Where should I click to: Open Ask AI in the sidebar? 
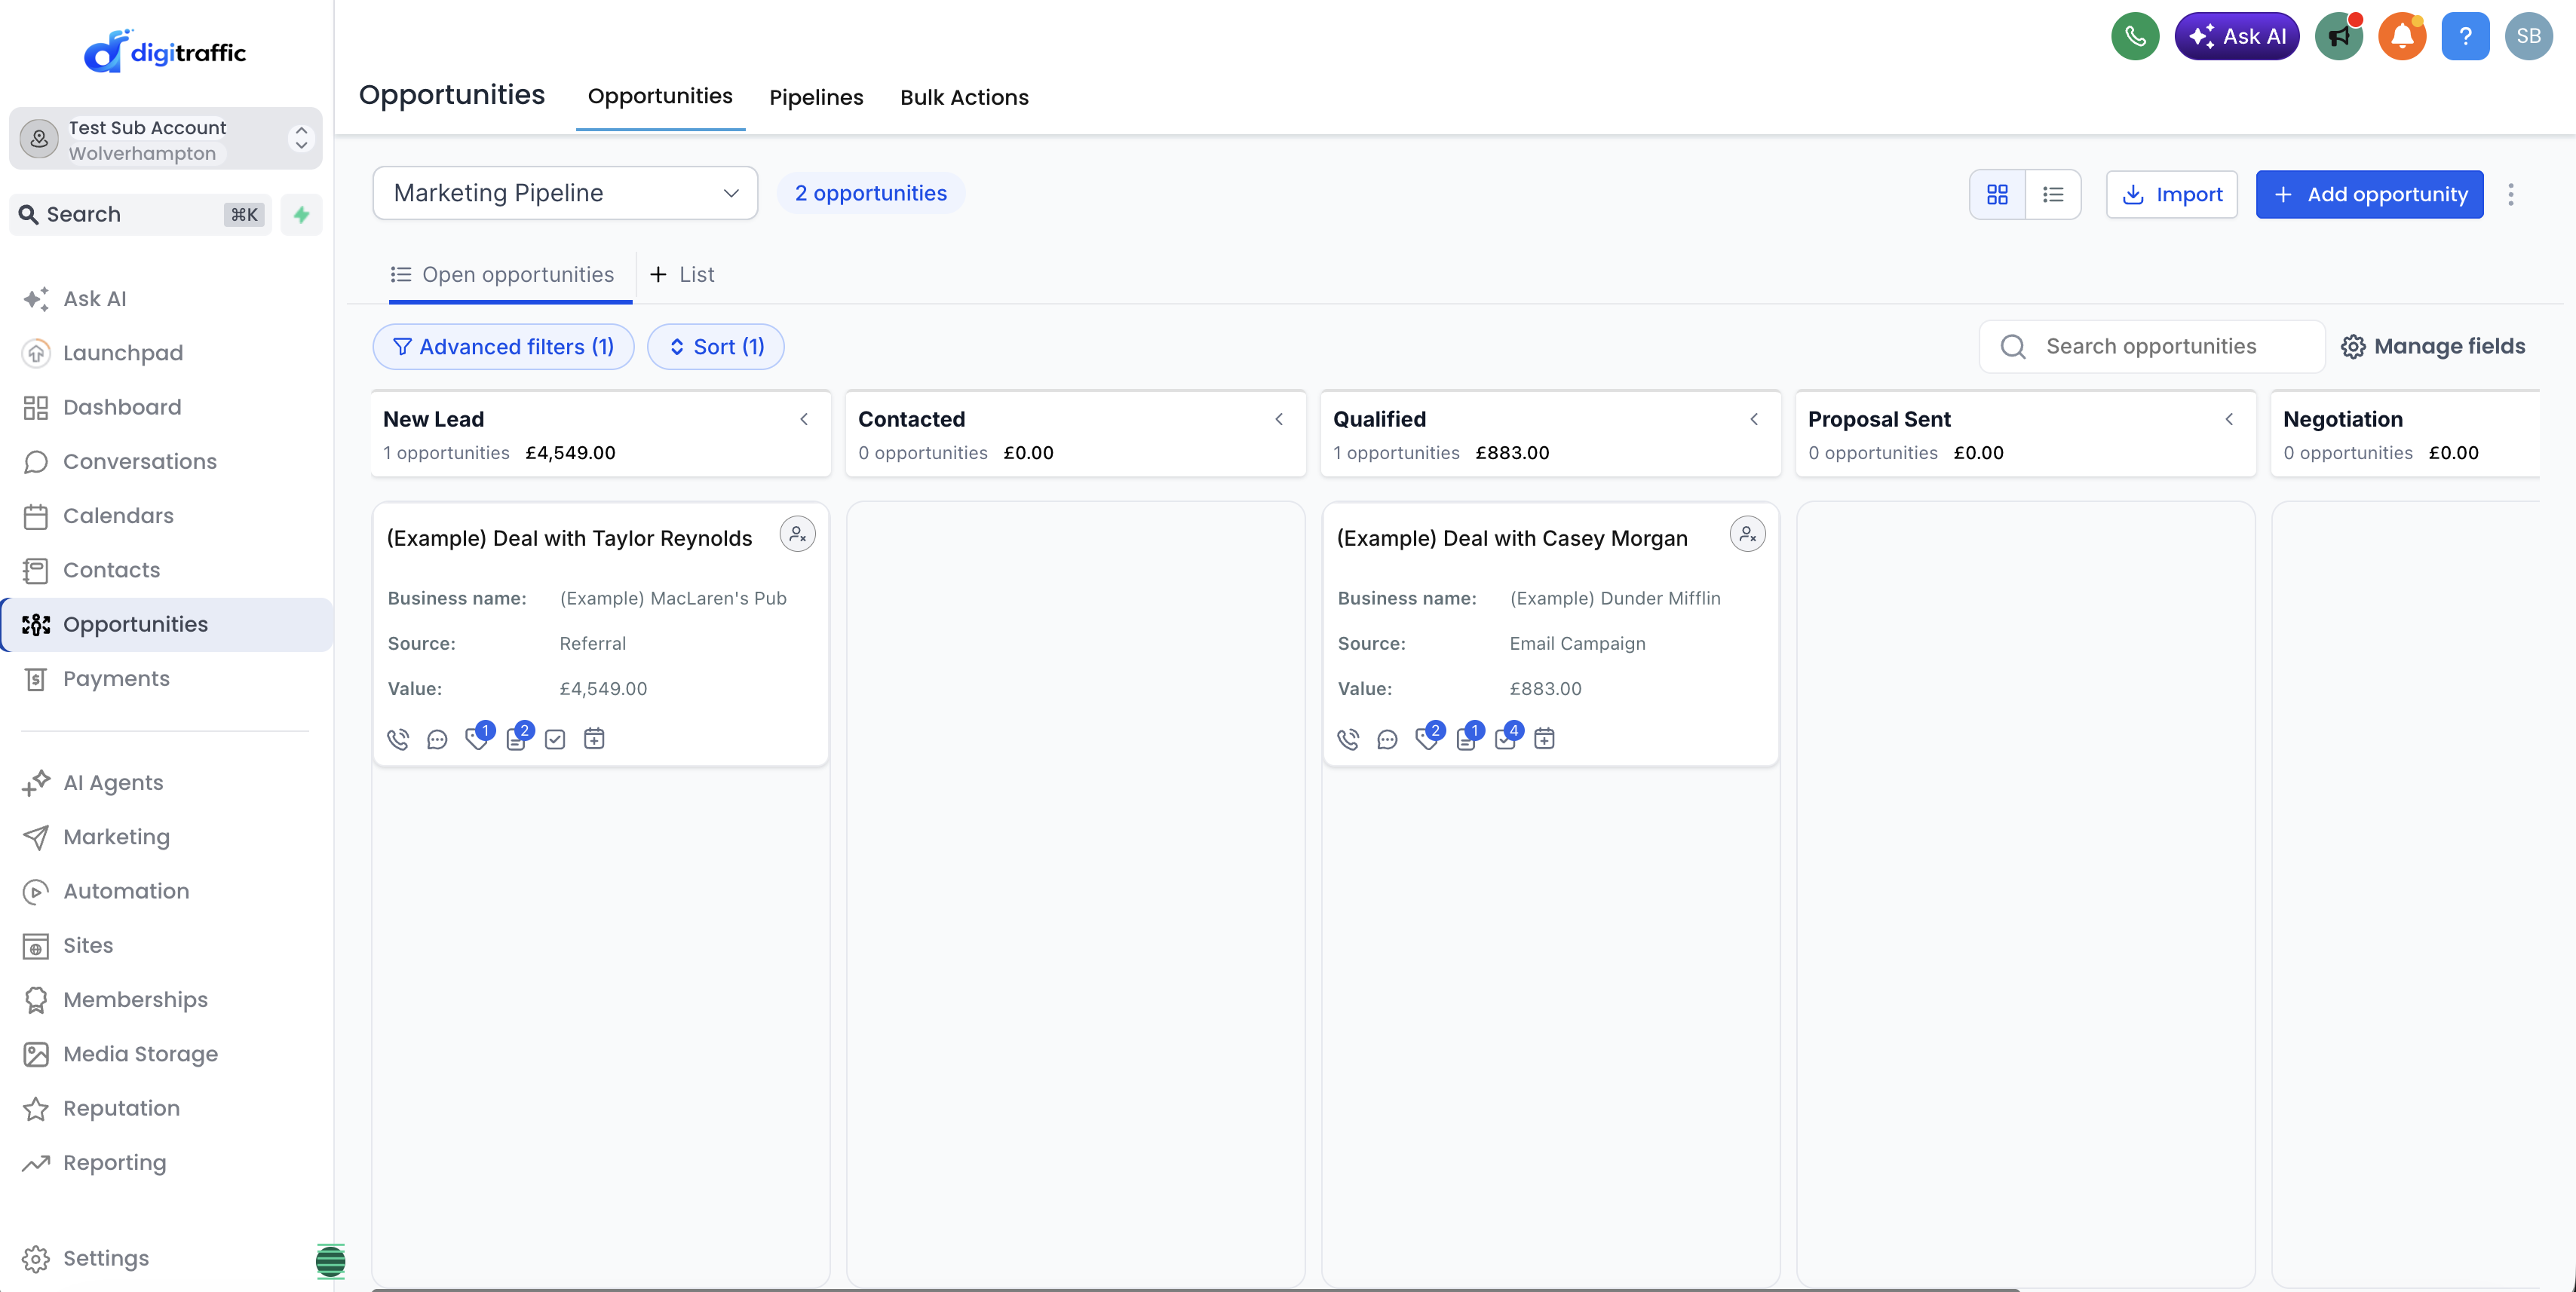click(167, 299)
